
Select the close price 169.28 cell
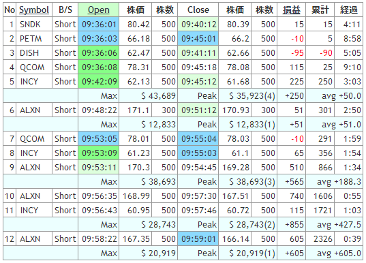(235, 168)
